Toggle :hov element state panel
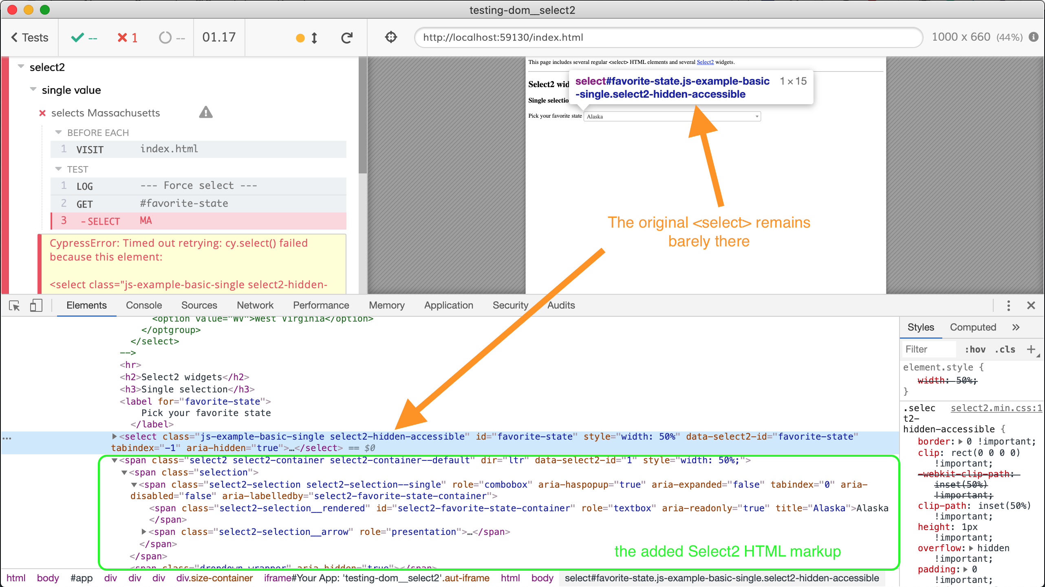 coord(975,349)
